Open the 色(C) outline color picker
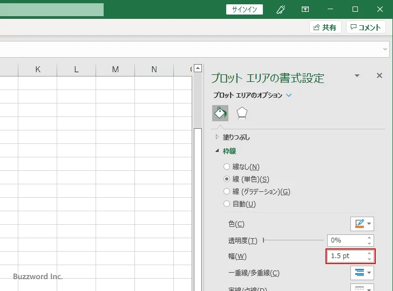 (362, 224)
